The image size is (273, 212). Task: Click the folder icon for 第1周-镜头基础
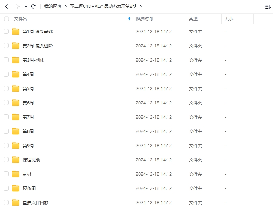[16, 32]
